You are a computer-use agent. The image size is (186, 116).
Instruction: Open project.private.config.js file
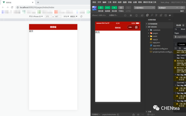point(159,52)
